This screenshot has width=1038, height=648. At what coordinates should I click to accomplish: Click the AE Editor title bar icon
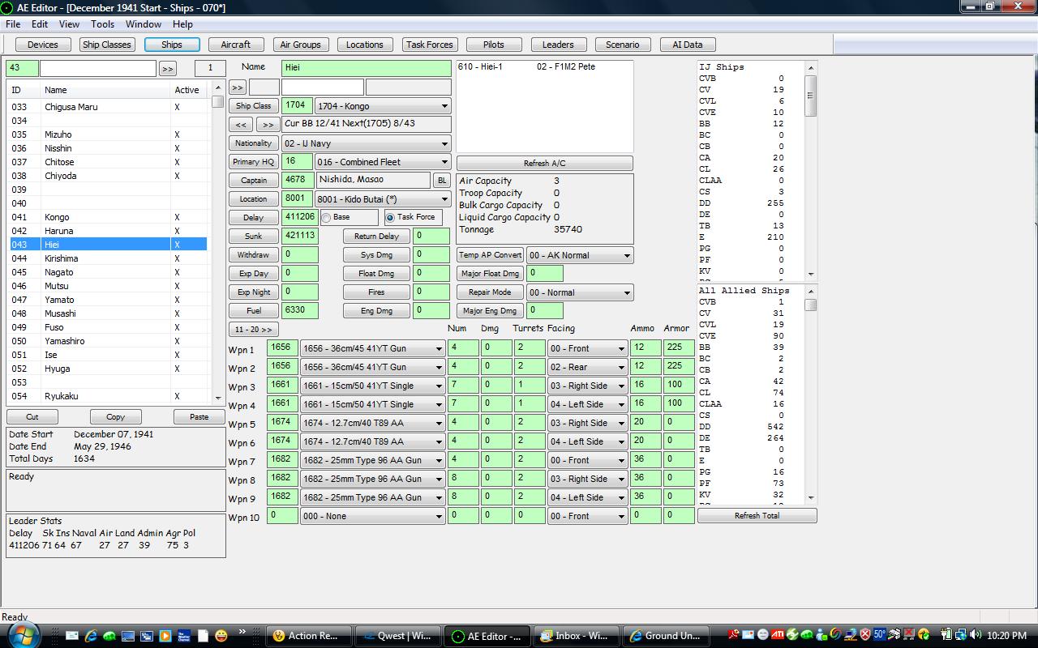tap(7, 7)
